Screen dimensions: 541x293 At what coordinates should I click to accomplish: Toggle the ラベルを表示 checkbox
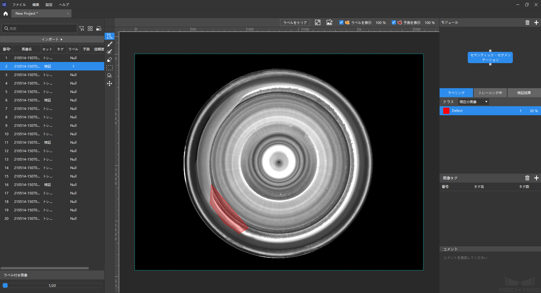(341, 23)
